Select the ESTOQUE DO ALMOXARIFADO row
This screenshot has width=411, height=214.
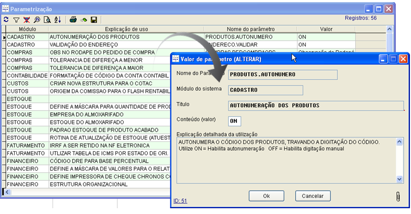[x=87, y=122]
